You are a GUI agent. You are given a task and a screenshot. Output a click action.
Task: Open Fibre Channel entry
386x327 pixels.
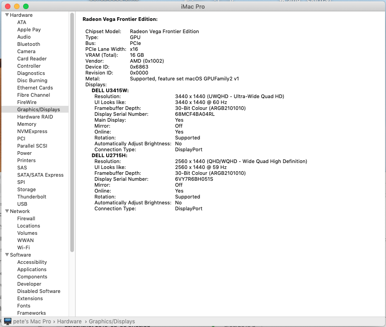[x=34, y=95]
